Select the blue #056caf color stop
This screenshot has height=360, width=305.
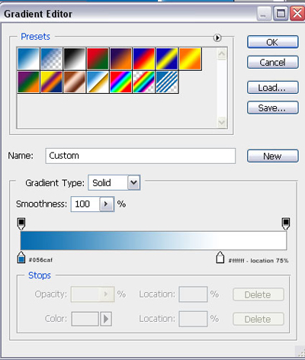click(x=21, y=258)
